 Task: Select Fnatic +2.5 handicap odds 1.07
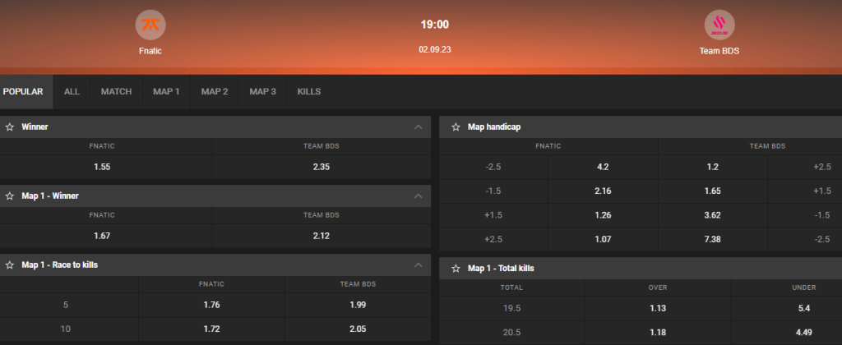[603, 239]
